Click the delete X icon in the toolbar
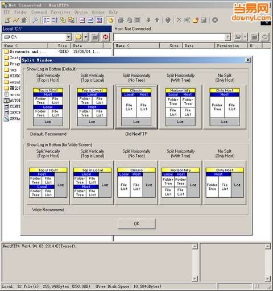Screen dimensions: 273x291 pyautogui.click(x=179, y=20)
